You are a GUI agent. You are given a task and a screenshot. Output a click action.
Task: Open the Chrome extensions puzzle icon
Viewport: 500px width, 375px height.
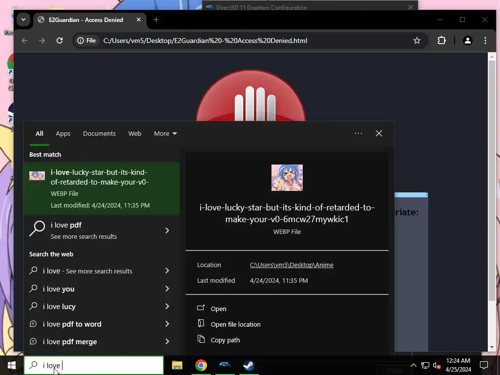tap(441, 41)
